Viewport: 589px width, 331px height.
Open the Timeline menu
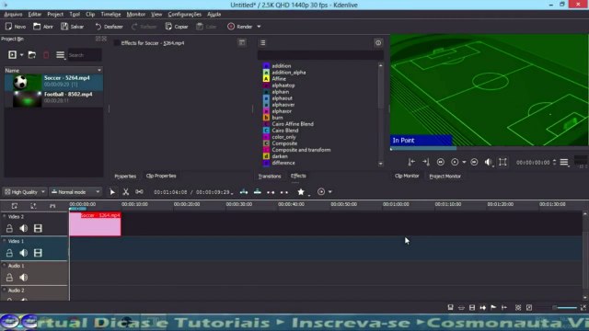point(110,15)
